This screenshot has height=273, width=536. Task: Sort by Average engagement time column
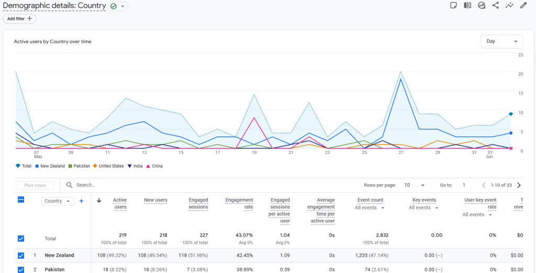click(320, 211)
